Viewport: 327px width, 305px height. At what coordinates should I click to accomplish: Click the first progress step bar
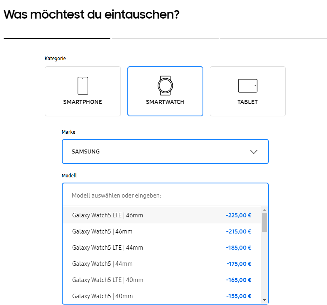point(57,38)
